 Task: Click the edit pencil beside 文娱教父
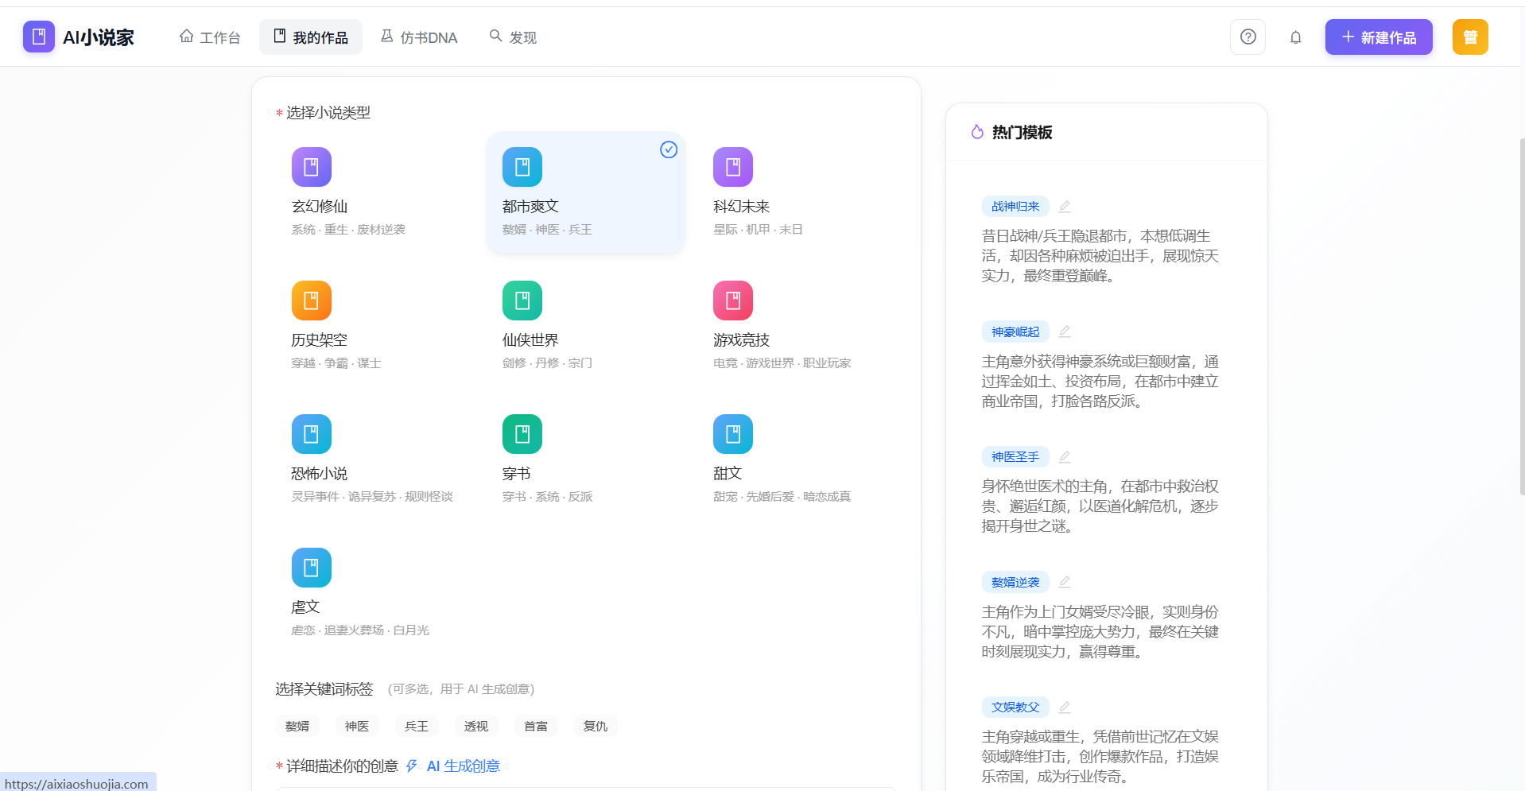coord(1065,708)
